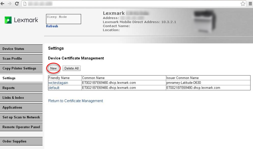Click the Delete All certificates button

72,68
